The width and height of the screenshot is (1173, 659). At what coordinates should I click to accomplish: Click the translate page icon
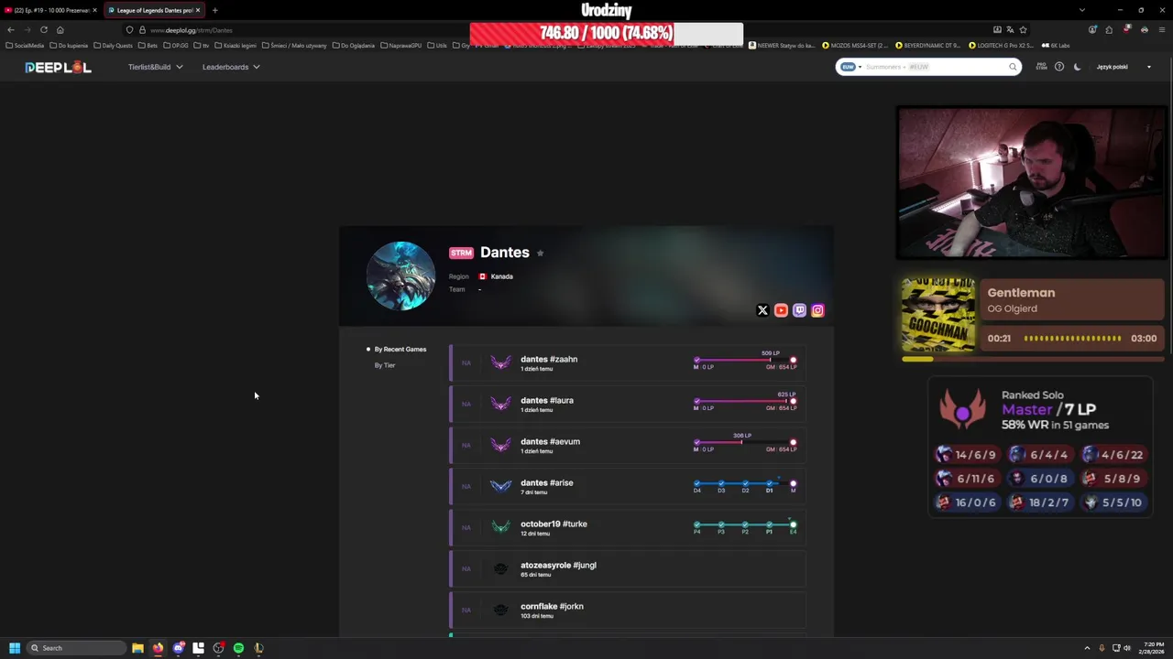[x=1010, y=29]
